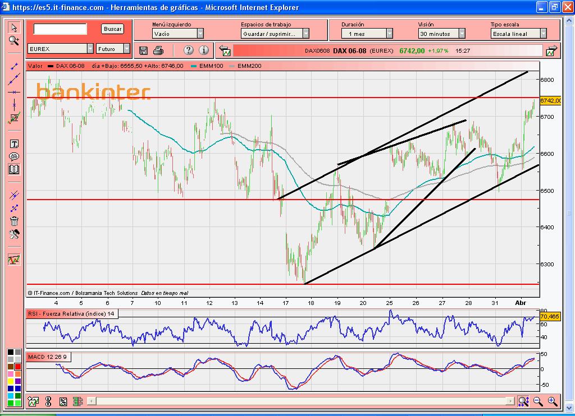
Task: Open hammer and wrench settings tool
Action: click(14, 234)
